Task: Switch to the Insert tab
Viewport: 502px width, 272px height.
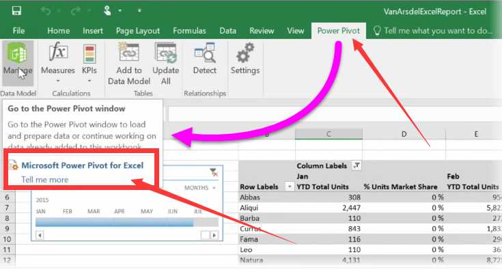Action: [x=93, y=31]
